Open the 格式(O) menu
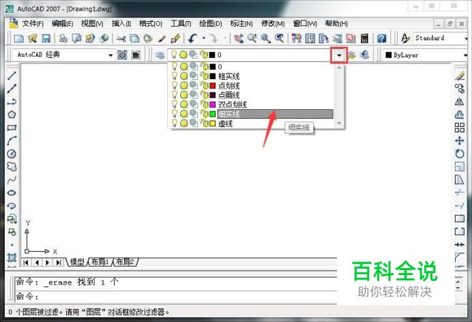Screen dimensions: 472x322 click(x=151, y=23)
